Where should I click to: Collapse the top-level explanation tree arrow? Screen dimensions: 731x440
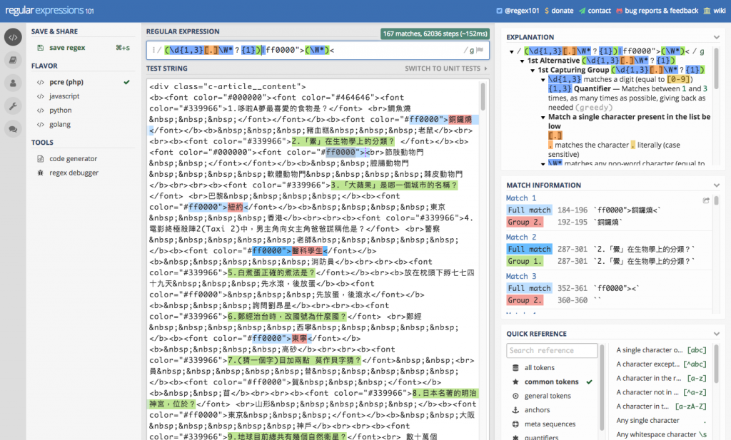click(x=511, y=51)
